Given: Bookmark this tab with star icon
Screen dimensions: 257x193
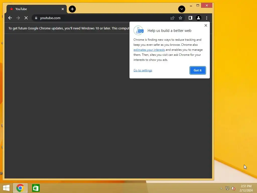Looking at the screenshot, I should point(180,18).
